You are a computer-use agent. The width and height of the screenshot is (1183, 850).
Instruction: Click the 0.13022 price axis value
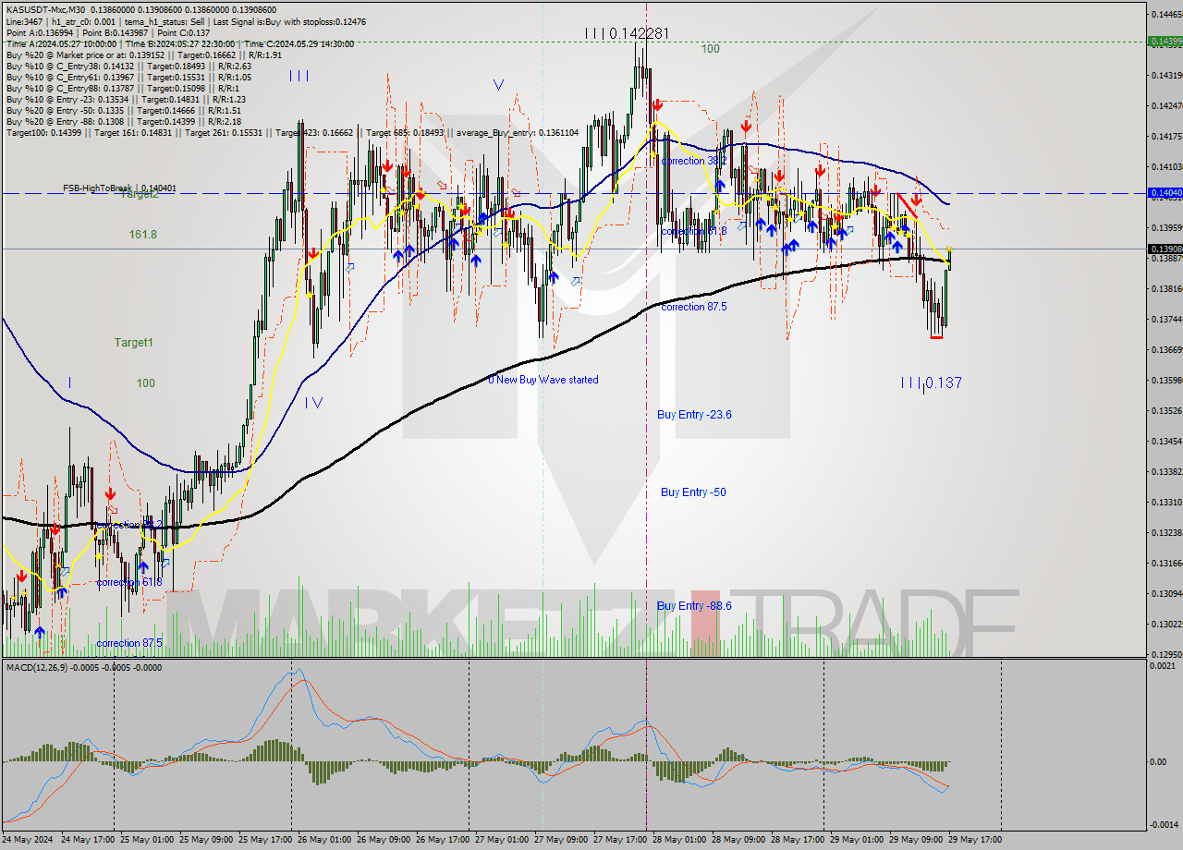(x=1165, y=624)
